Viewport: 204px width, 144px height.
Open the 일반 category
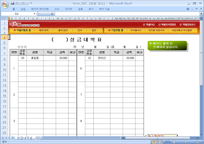94,30
